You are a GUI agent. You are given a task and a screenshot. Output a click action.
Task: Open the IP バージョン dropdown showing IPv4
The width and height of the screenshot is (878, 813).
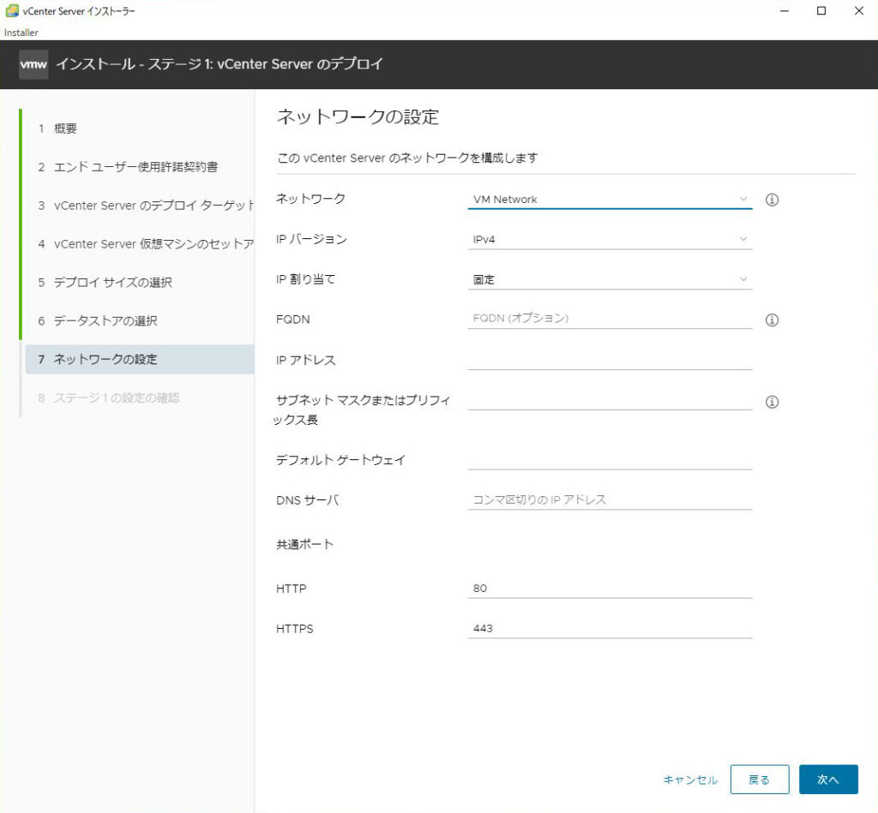pos(610,240)
